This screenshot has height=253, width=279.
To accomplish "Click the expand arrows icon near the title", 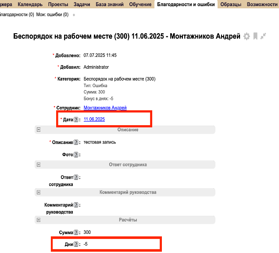I will (263, 36).
